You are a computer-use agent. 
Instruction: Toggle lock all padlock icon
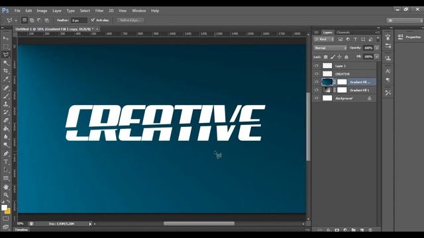[346, 57]
